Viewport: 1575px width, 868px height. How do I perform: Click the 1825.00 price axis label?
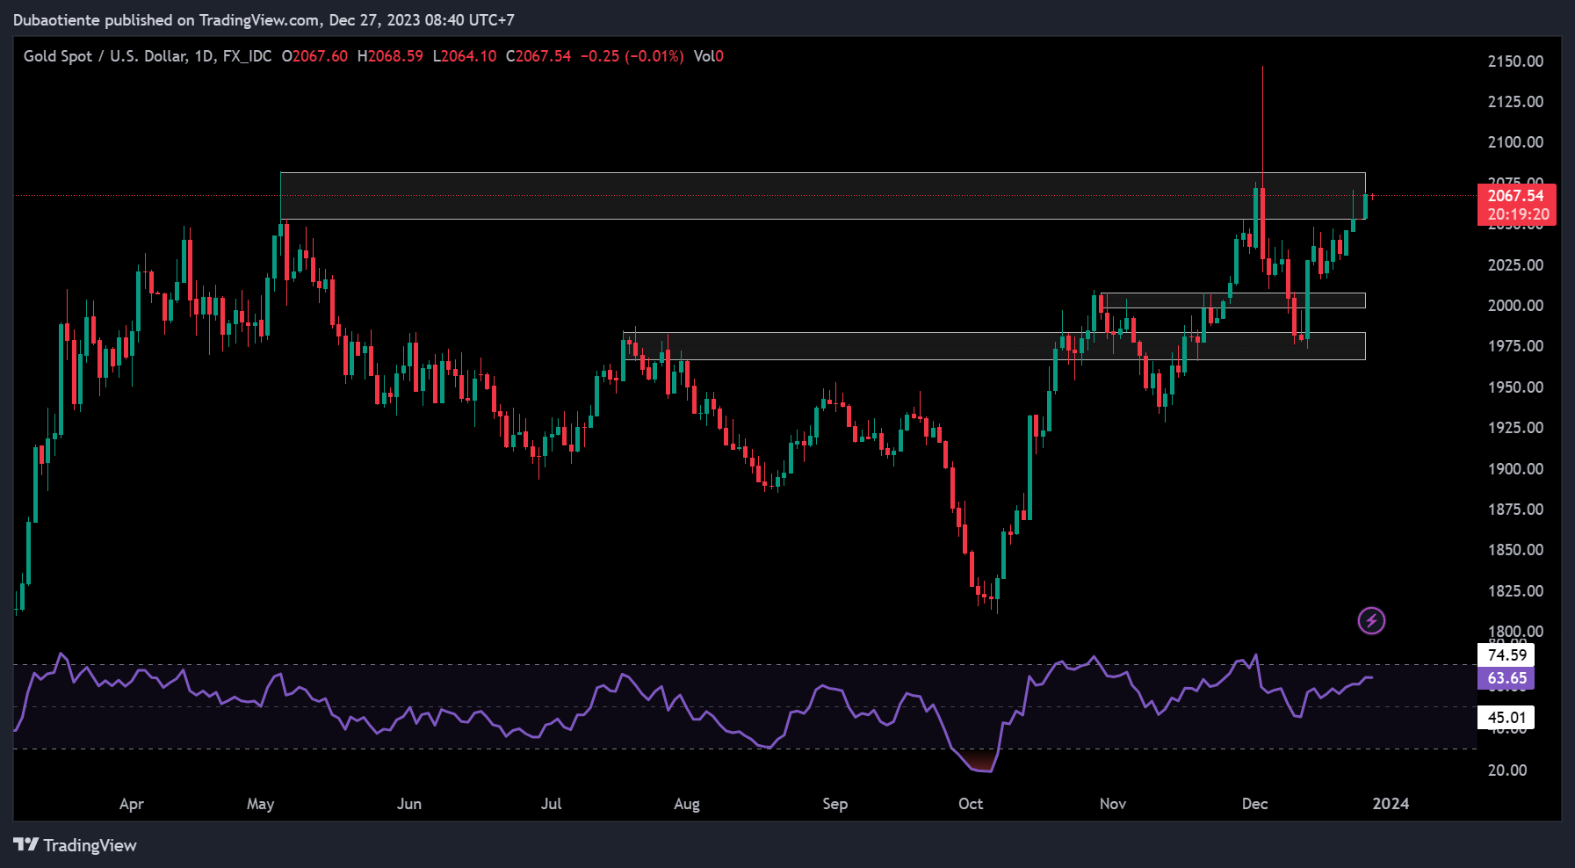coord(1515,591)
